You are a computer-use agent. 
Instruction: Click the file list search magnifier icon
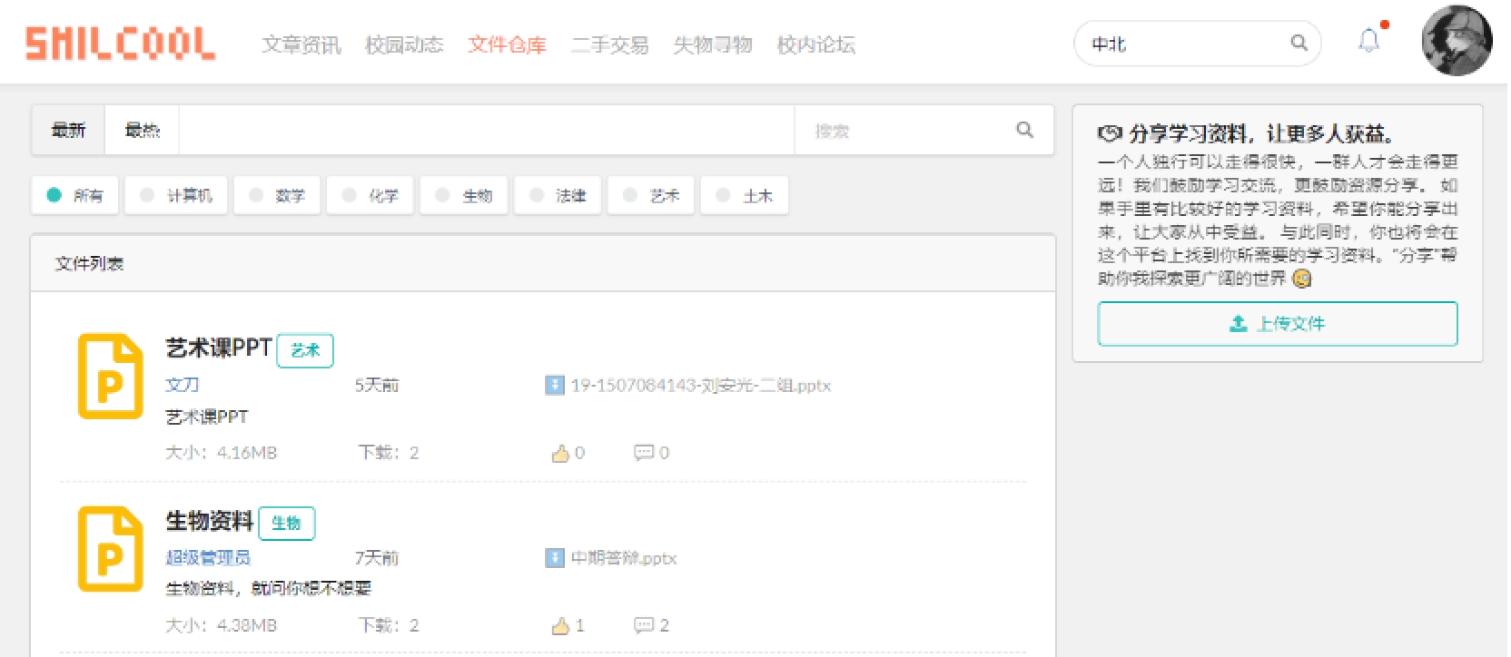[1025, 130]
